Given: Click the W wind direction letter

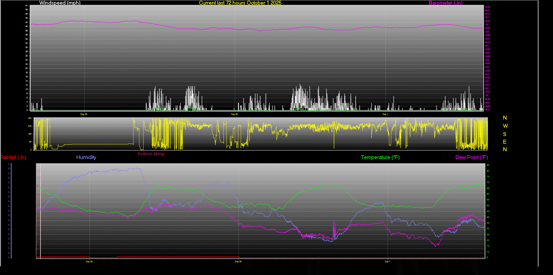Looking at the screenshot, I should pos(505,126).
